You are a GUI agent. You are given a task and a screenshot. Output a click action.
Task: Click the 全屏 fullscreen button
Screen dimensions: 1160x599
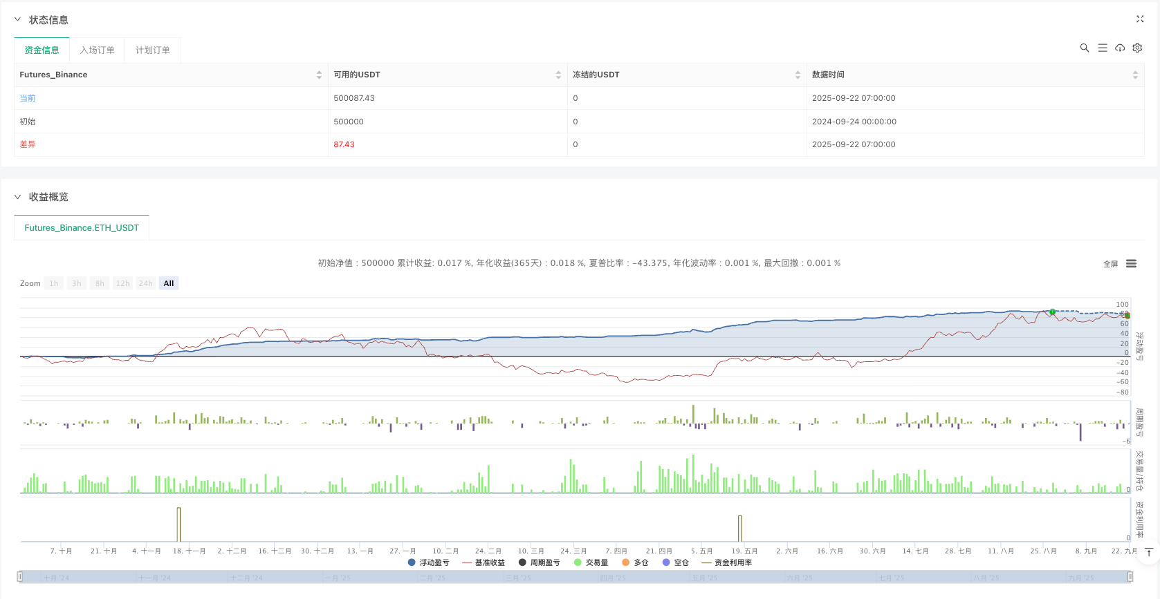point(1110,264)
